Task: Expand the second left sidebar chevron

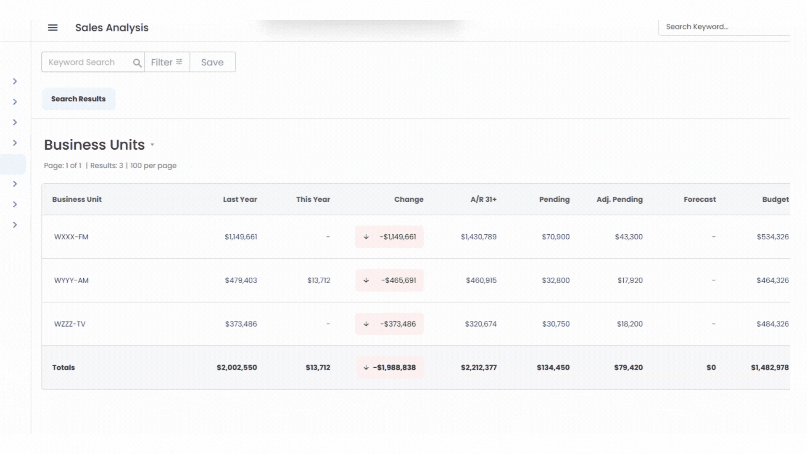Action: pos(15,101)
